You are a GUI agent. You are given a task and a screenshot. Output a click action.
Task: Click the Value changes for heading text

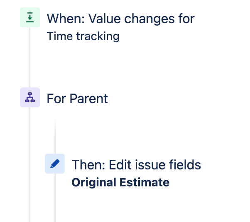(x=142, y=19)
